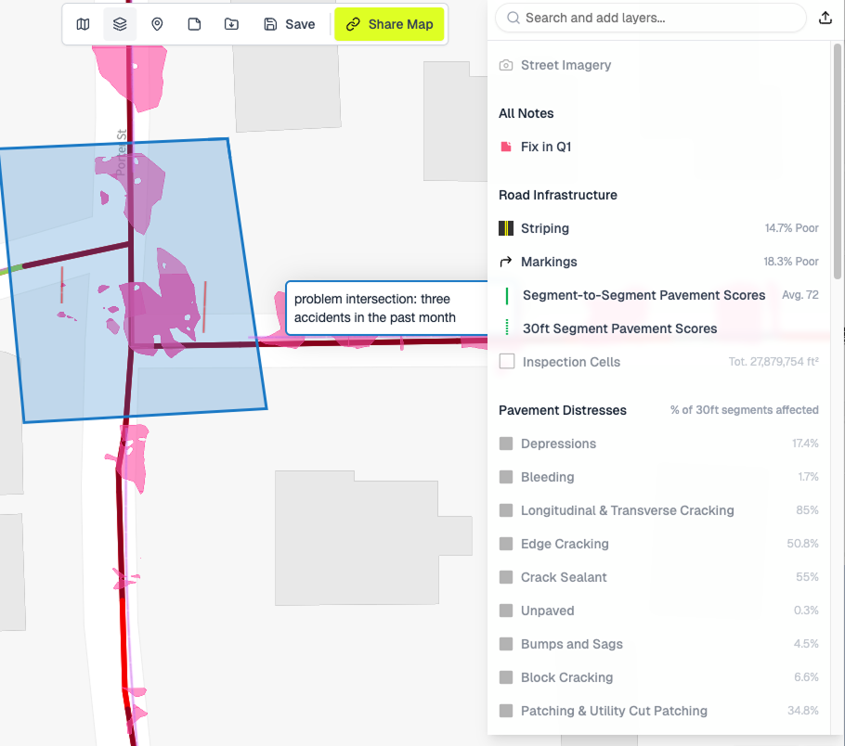Click the Markings arrow icon
This screenshot has width=845, height=746.
(506, 262)
